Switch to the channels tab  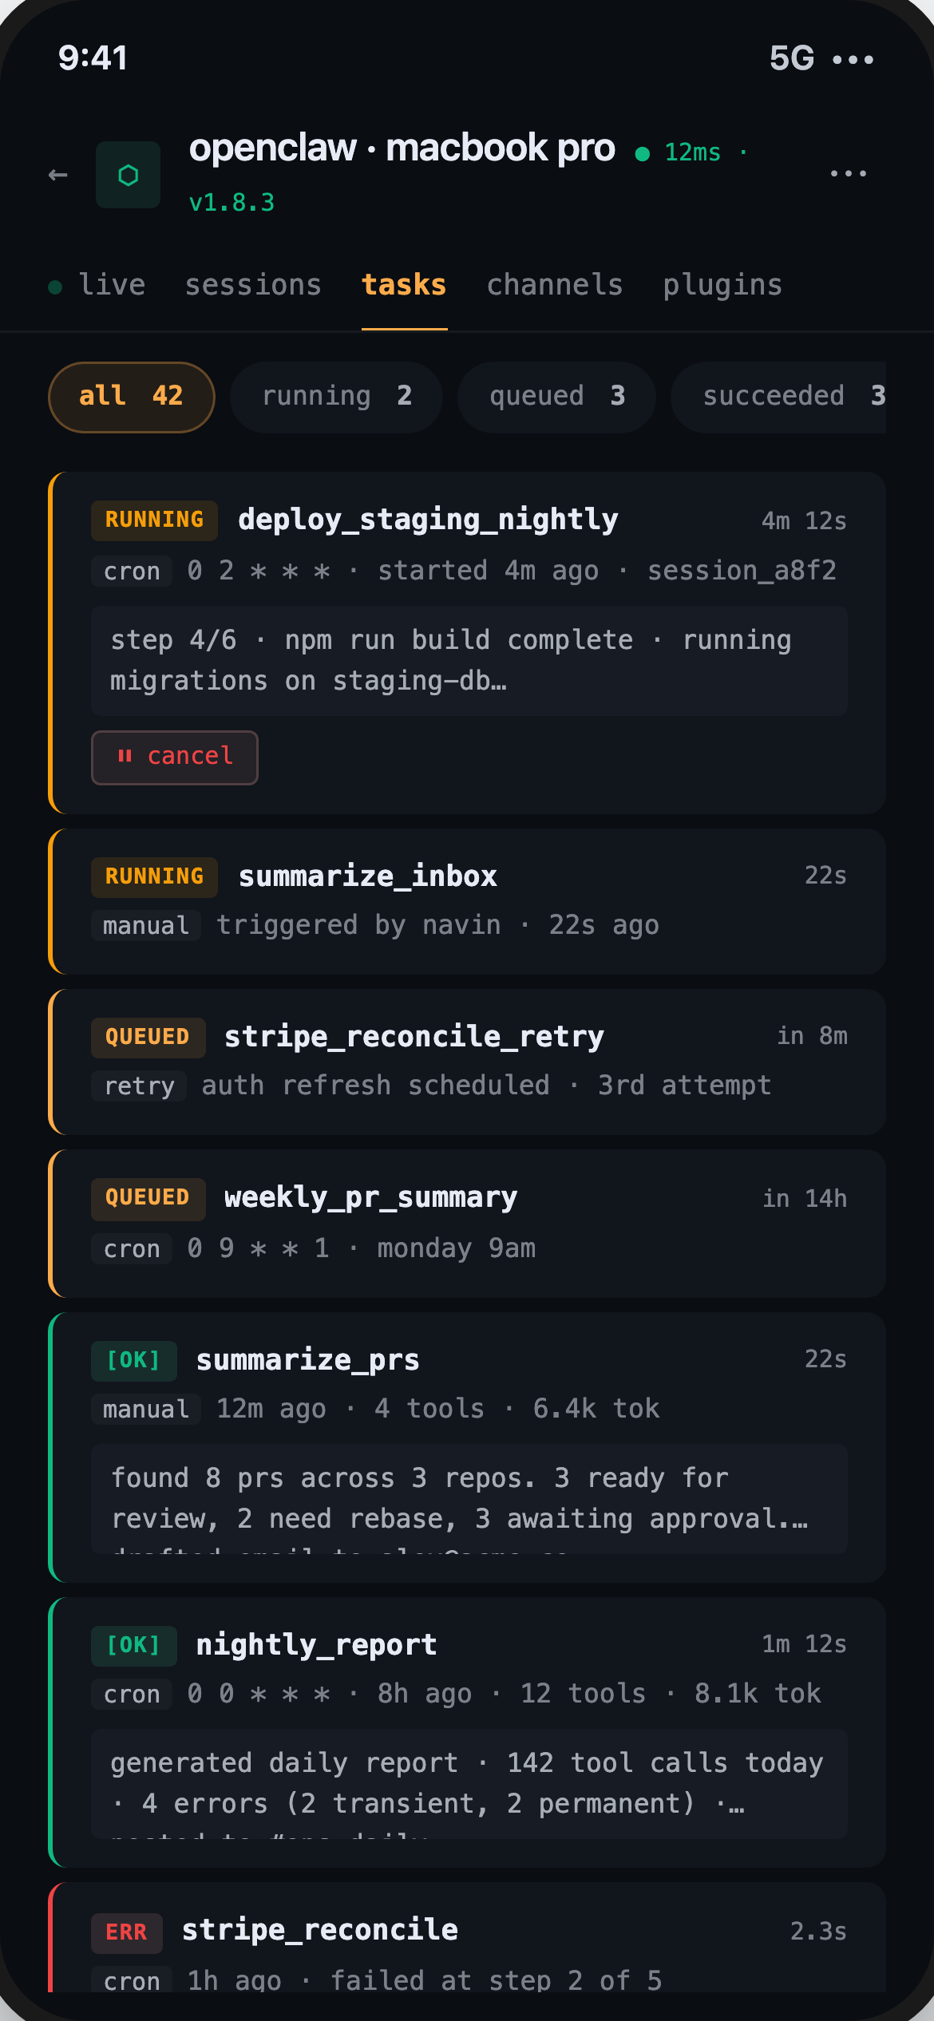(x=555, y=285)
